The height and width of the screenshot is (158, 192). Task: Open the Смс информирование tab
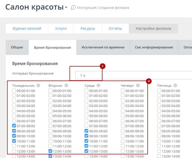154,47
